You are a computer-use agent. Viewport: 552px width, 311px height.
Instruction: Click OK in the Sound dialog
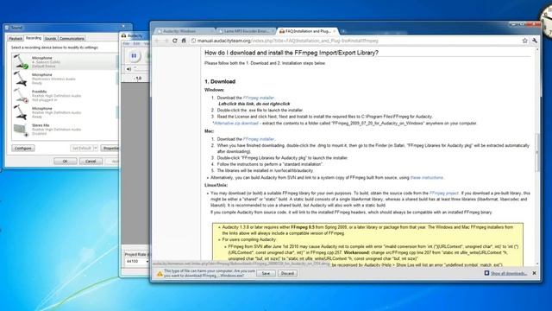coord(66,162)
